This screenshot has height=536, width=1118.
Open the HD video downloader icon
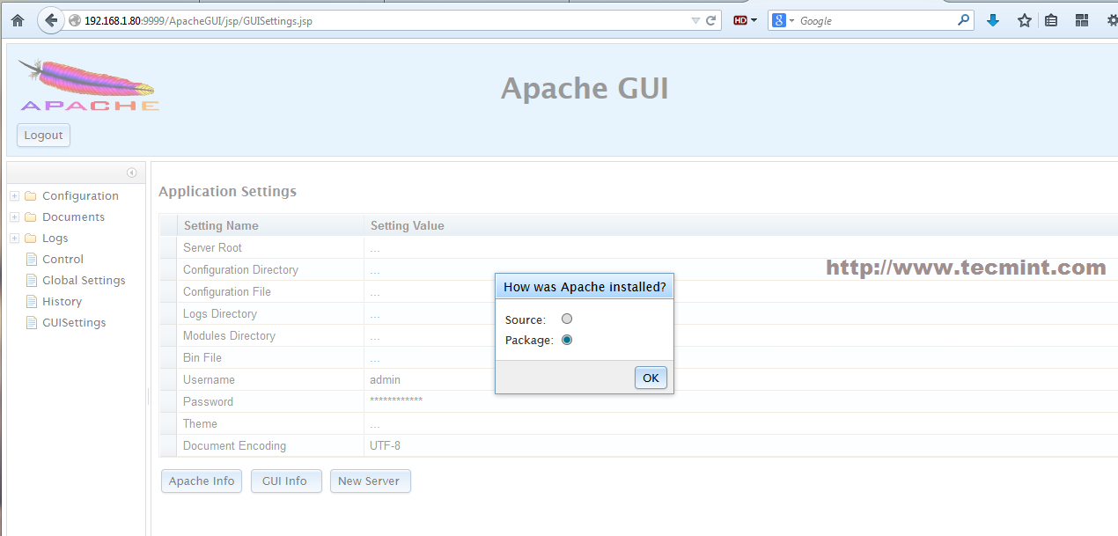click(740, 20)
